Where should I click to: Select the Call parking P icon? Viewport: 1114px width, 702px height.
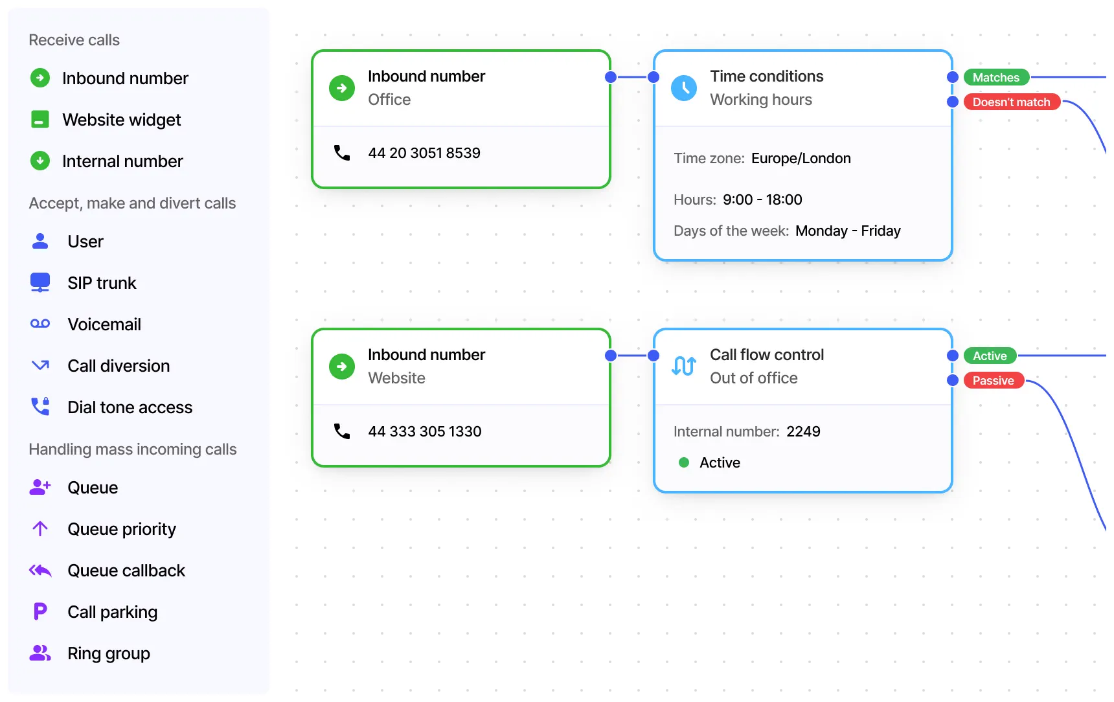tap(40, 611)
